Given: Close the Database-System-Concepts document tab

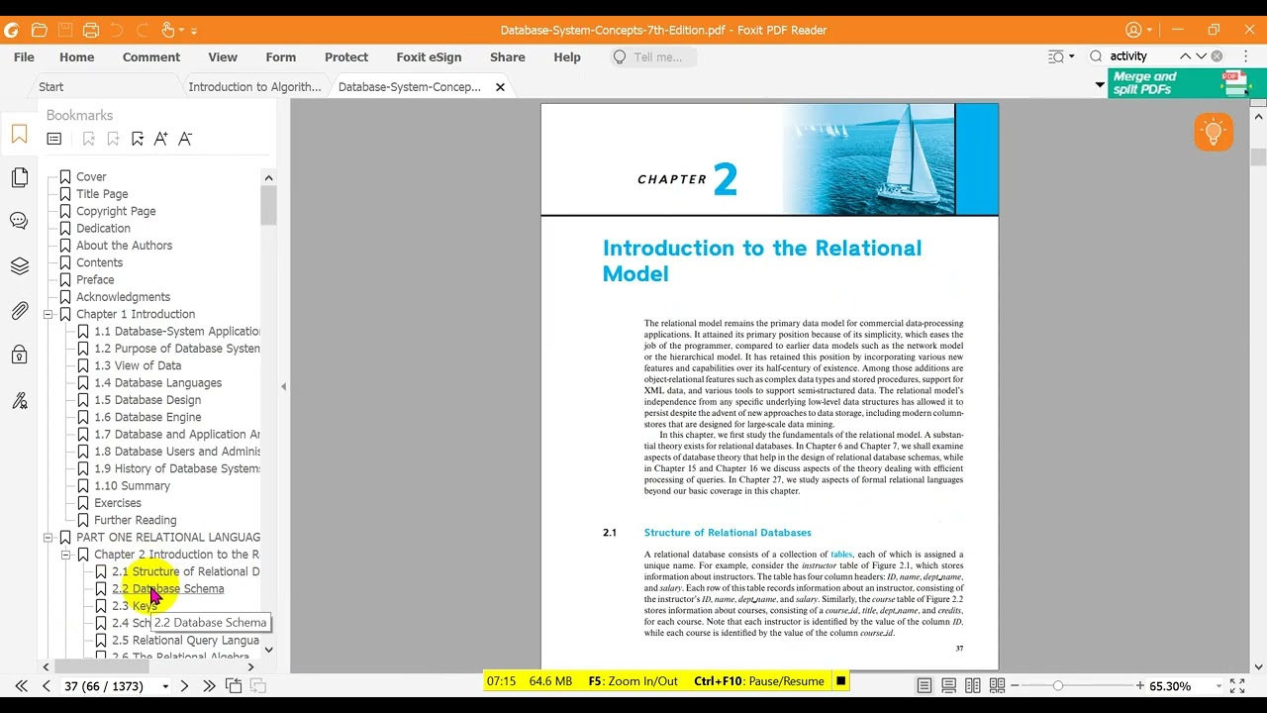Looking at the screenshot, I should (500, 87).
